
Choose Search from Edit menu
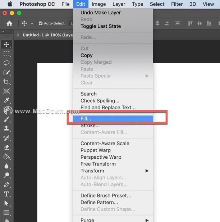point(113,94)
